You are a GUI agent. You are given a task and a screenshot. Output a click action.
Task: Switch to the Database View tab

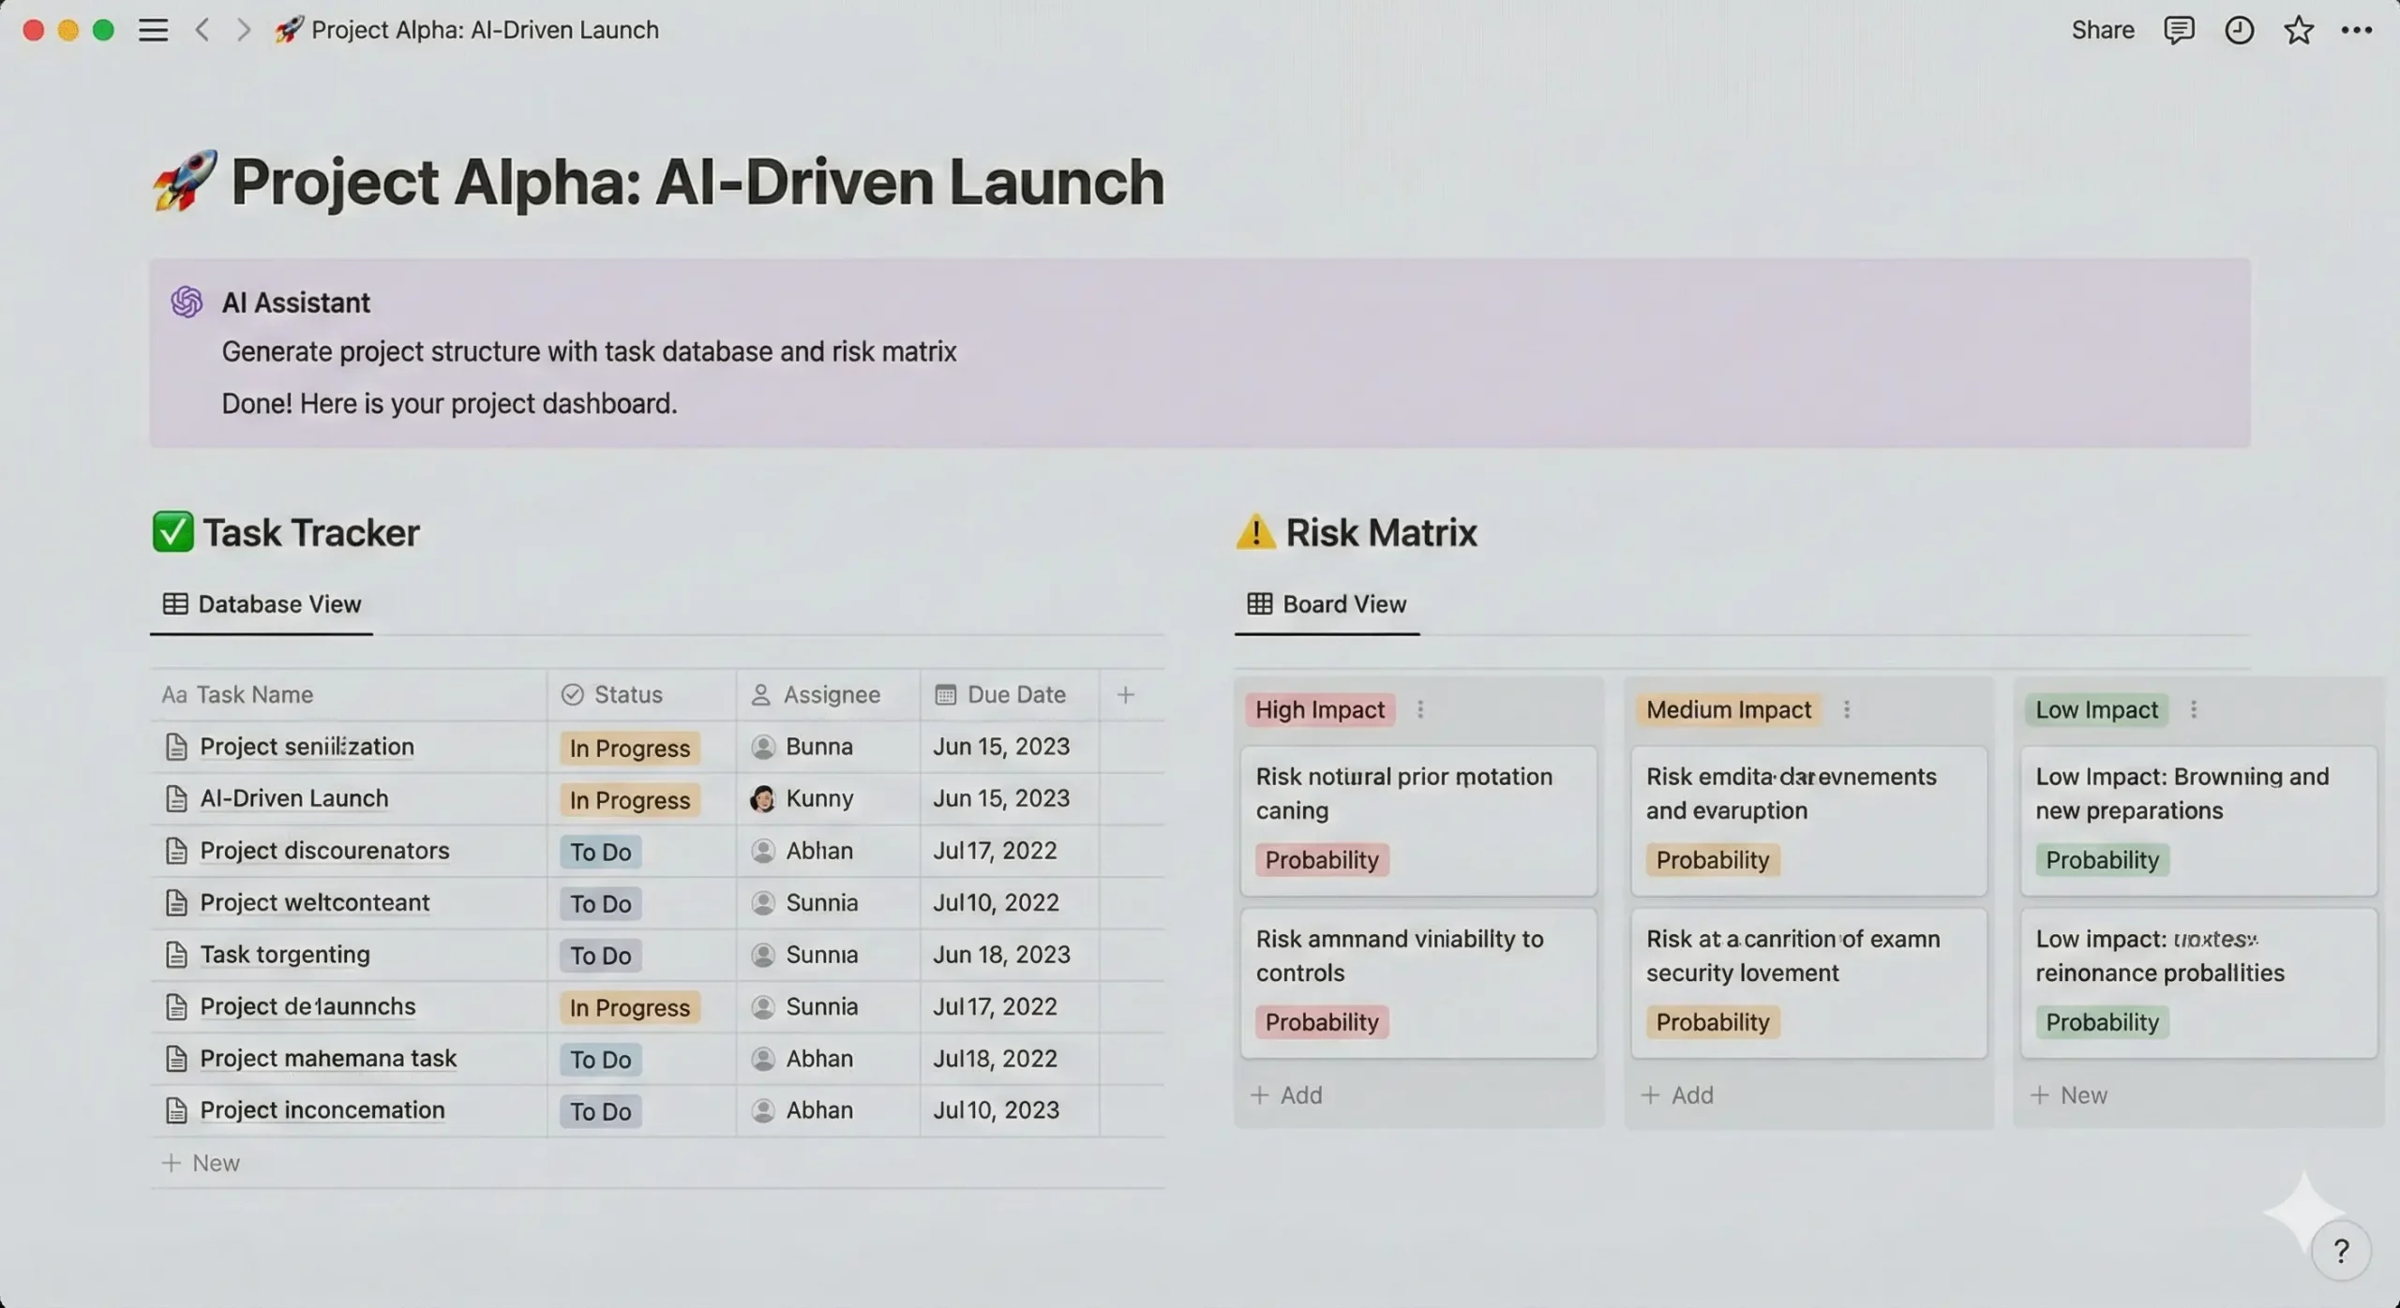click(x=261, y=604)
